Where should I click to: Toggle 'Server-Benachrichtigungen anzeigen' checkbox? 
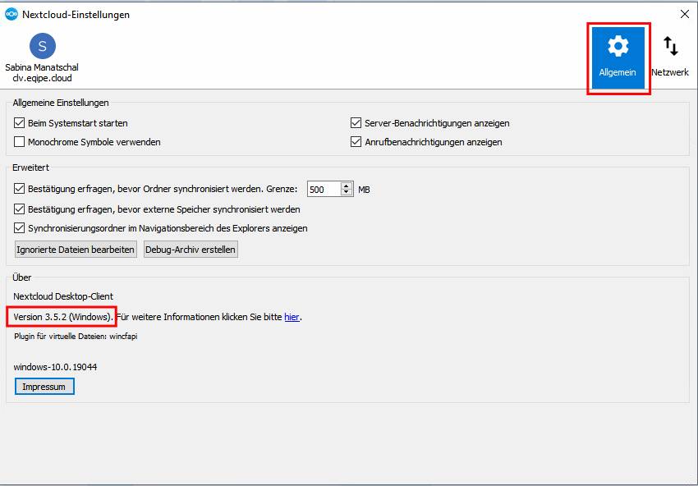pyautogui.click(x=356, y=123)
